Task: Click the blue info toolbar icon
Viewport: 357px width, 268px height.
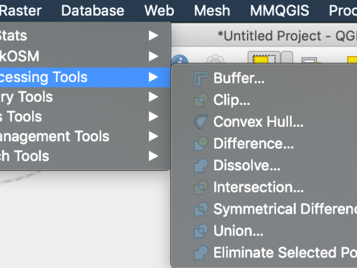Action: pyautogui.click(x=180, y=60)
